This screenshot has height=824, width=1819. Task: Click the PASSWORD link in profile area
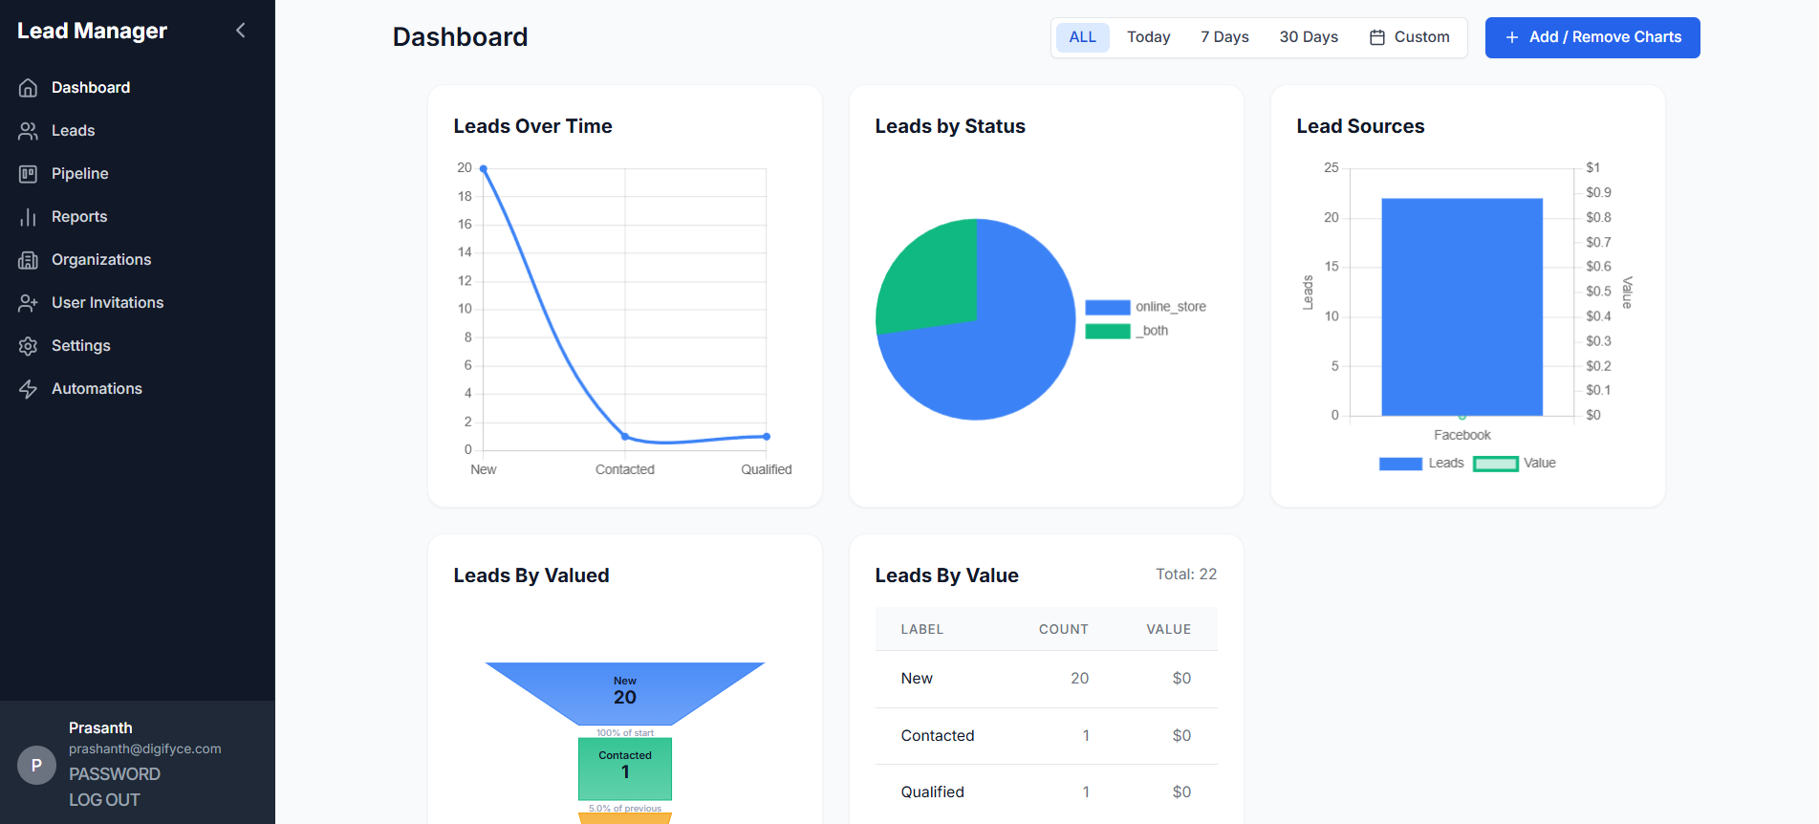point(115,774)
